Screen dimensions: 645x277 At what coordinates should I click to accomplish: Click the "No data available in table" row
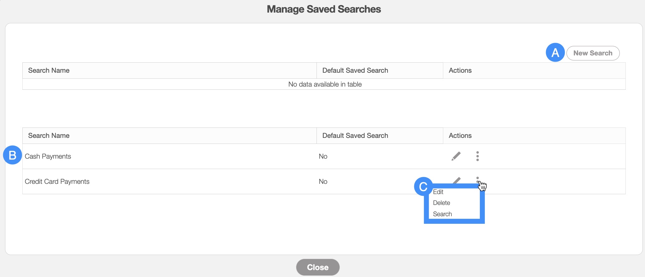click(325, 84)
